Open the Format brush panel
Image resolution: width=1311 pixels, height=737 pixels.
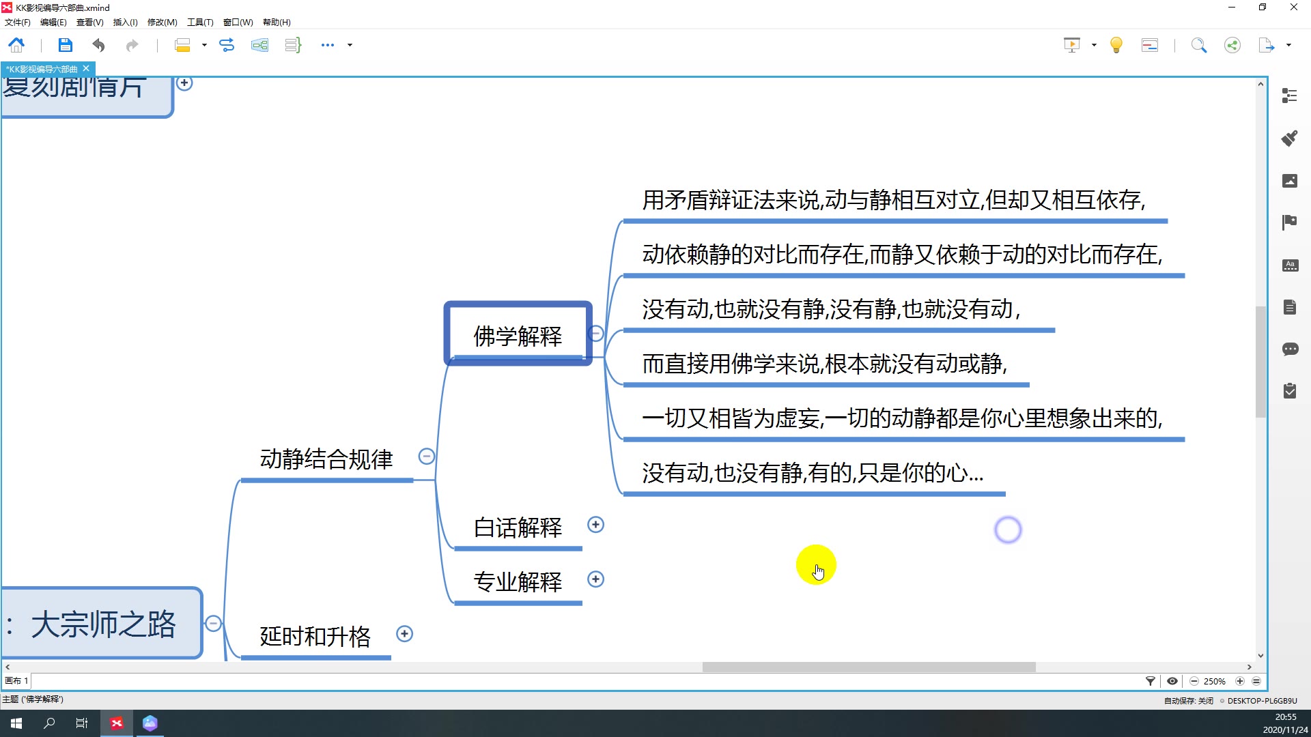pyautogui.click(x=1289, y=138)
